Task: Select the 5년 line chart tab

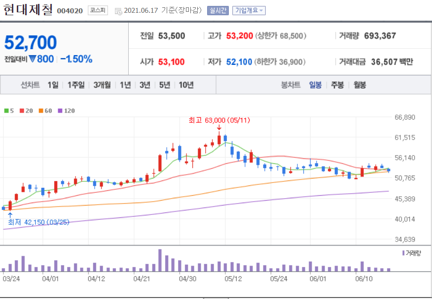Action: click(x=165, y=85)
